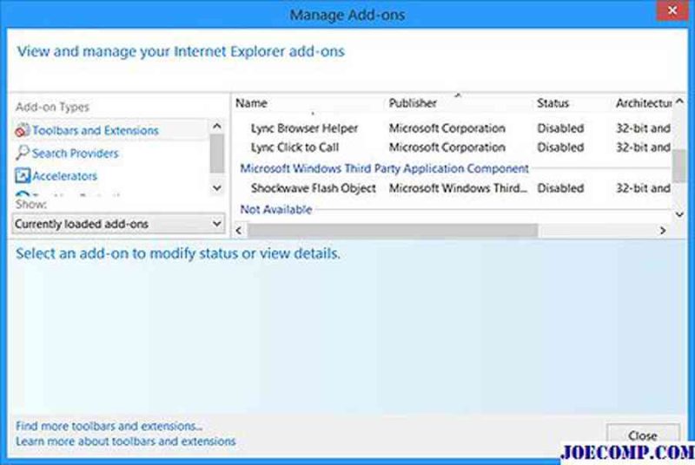Viewport: 695px width, 465px height.
Task: Click the Not Available group header
Action: (x=276, y=209)
